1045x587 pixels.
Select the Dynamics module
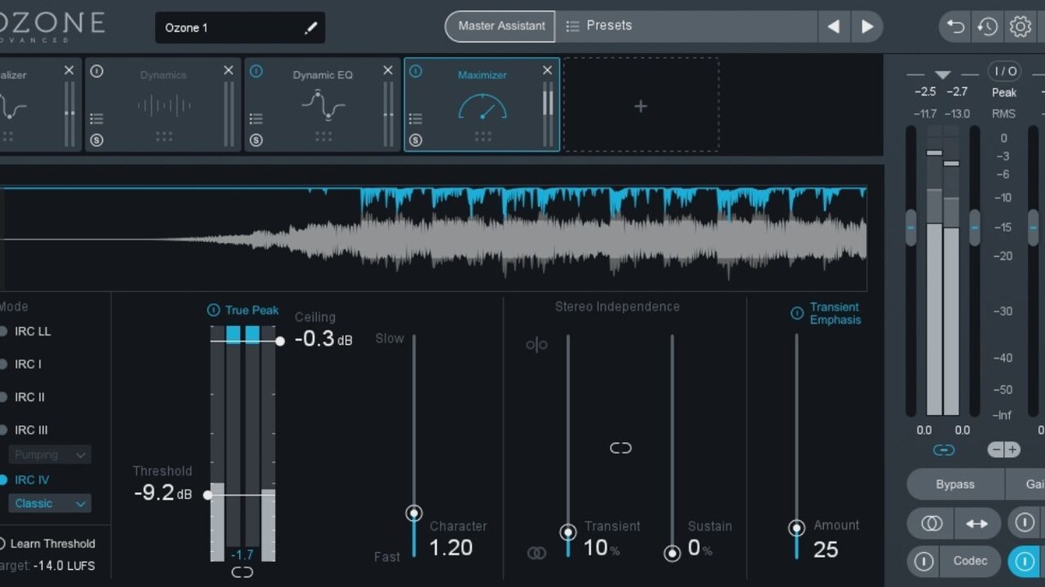click(163, 105)
